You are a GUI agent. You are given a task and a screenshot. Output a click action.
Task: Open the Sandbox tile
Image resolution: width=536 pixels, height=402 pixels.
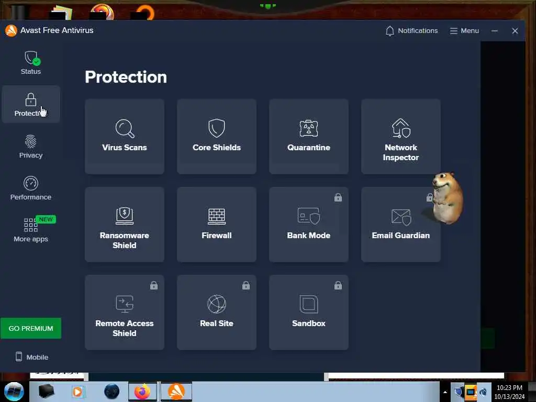click(x=309, y=312)
